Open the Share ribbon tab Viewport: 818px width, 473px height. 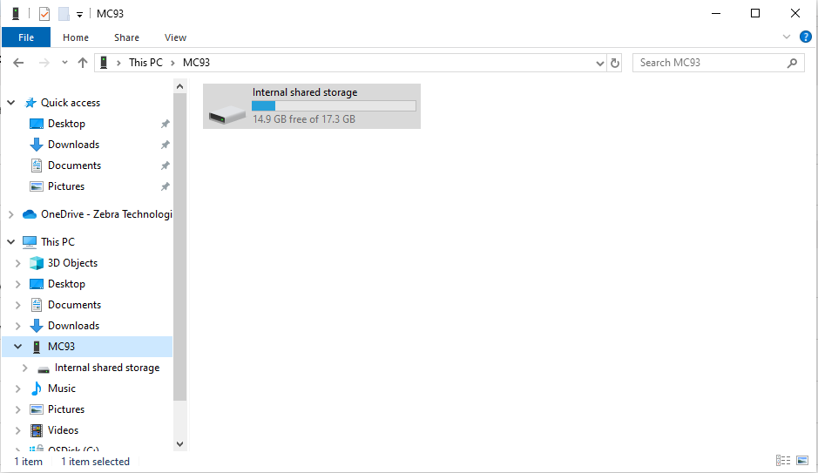pyautogui.click(x=126, y=37)
